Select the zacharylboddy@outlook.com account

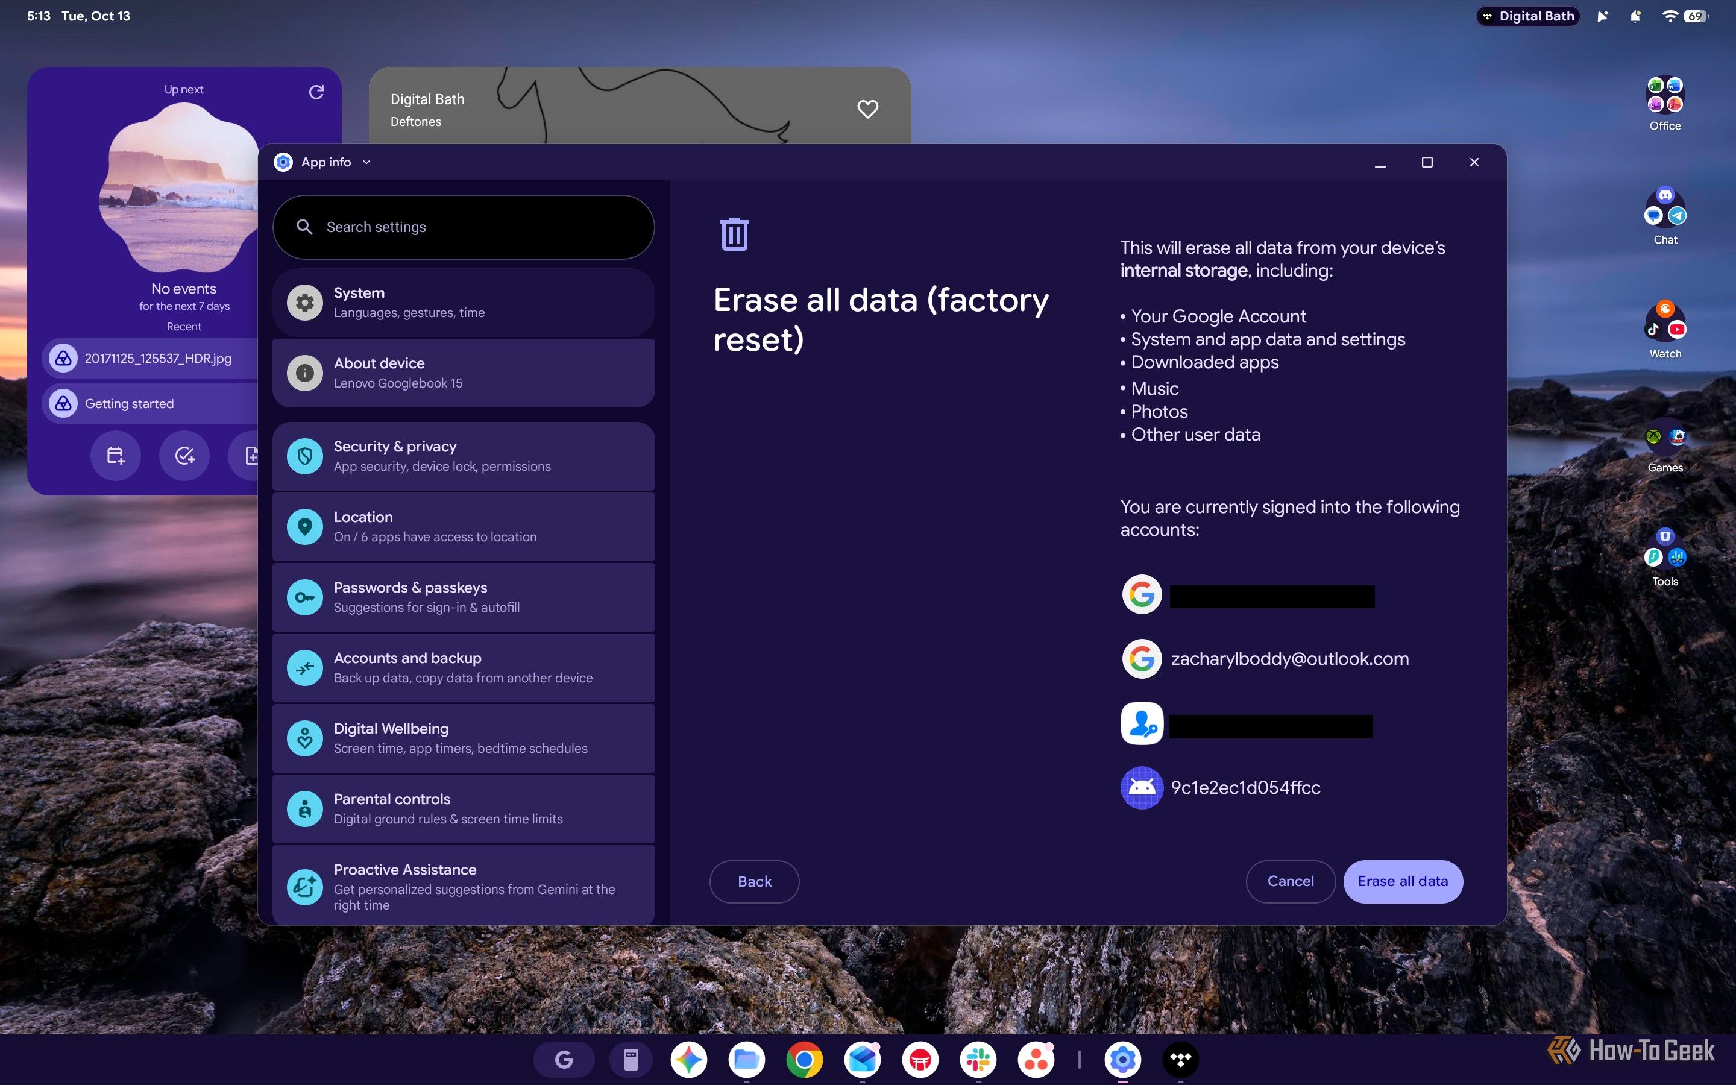pos(1265,659)
